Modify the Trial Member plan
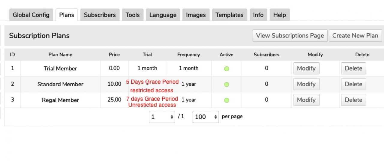 pos(306,68)
